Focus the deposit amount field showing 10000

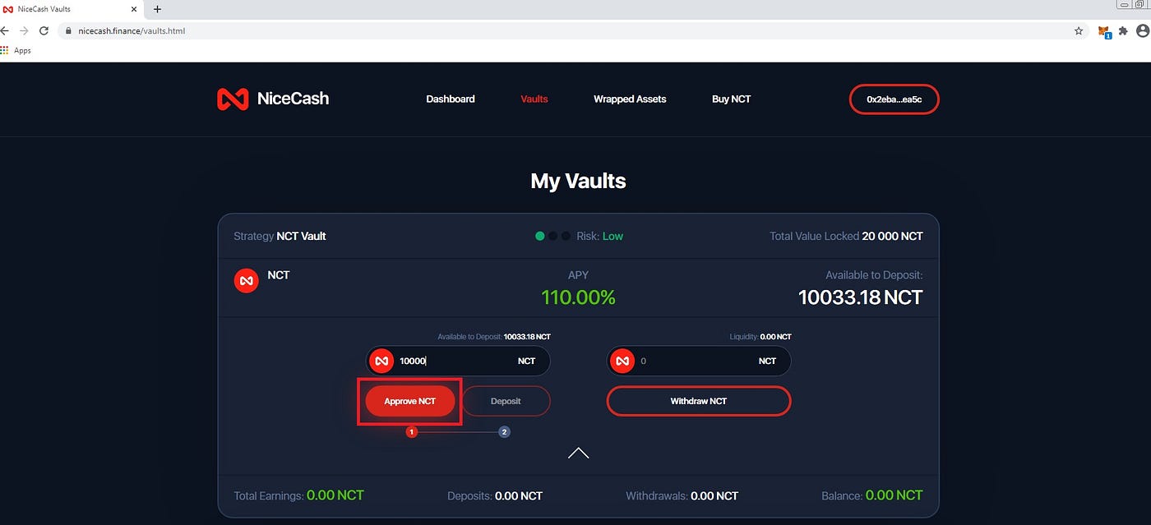pos(458,361)
